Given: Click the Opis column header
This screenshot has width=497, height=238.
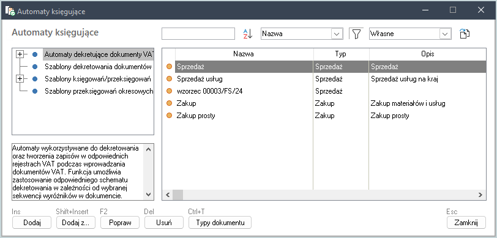Looking at the screenshot, I should click(x=428, y=54).
